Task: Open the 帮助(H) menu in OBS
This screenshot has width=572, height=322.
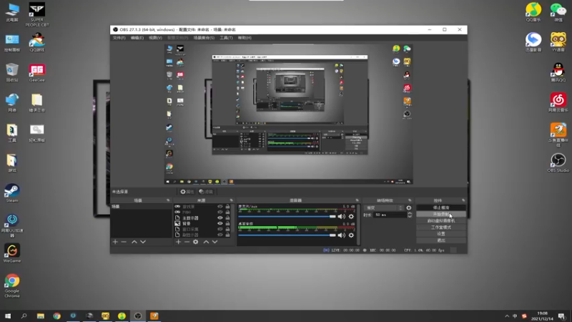Action: (245, 38)
